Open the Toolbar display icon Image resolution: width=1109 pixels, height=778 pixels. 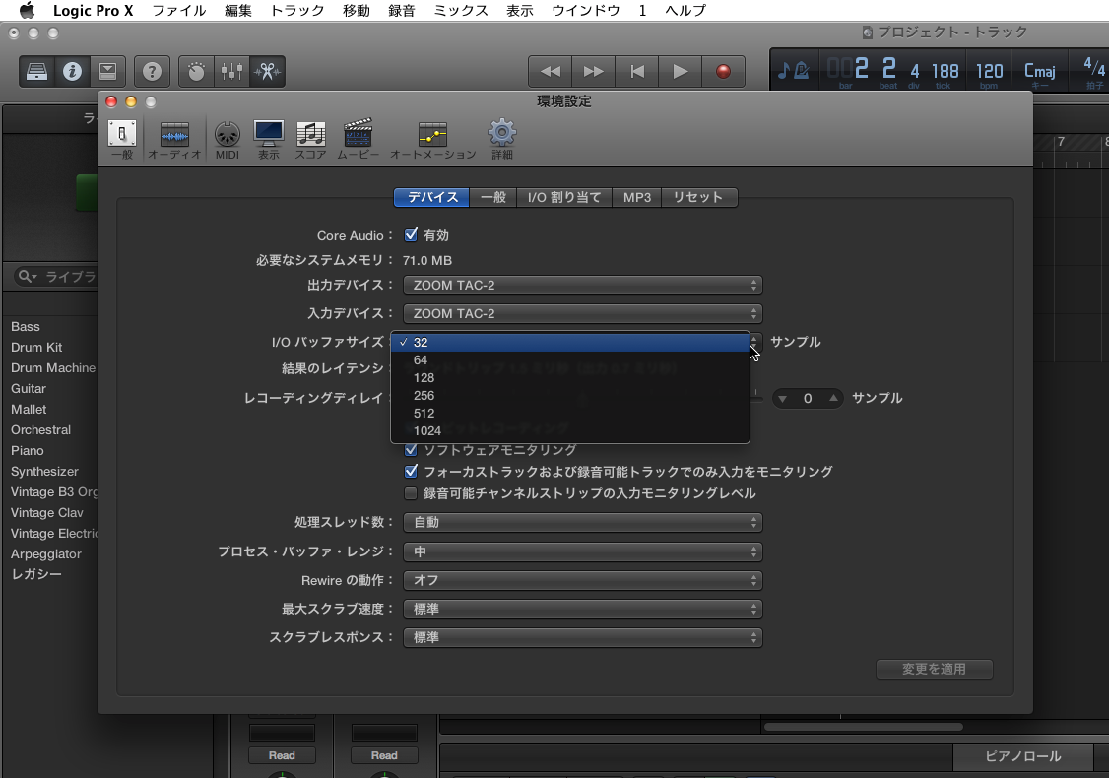[x=107, y=72]
